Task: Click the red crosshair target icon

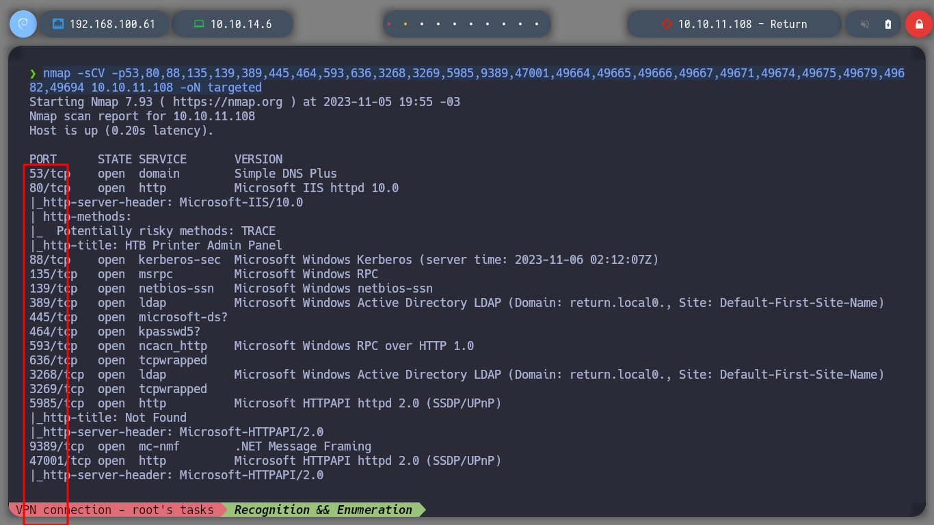Action: [x=667, y=24]
